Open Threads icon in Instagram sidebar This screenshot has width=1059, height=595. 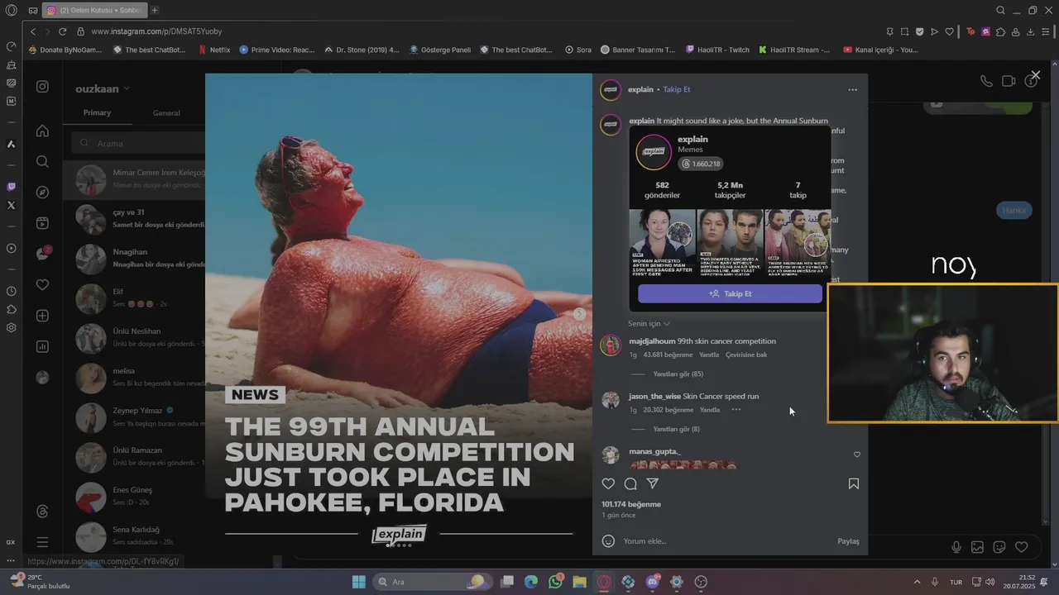click(42, 512)
